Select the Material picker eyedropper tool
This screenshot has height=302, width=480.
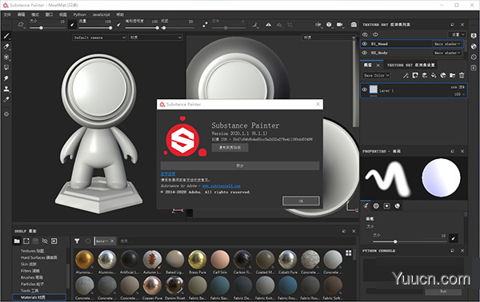point(6,100)
